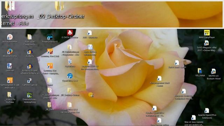Open the SoVD-Magazin «Mai 2017 shortcut
This screenshot has width=224, height=126.
(206, 43)
